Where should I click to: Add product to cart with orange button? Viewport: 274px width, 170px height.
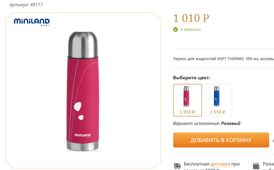pyautogui.click(x=221, y=140)
